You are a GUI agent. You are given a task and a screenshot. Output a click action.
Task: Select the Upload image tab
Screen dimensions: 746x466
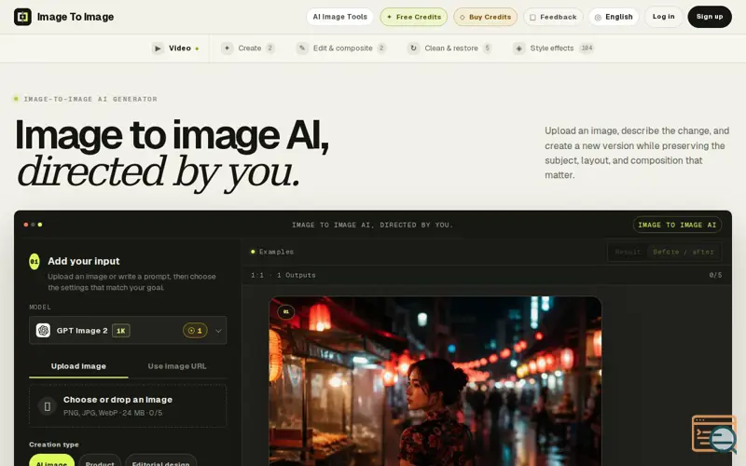click(x=78, y=366)
